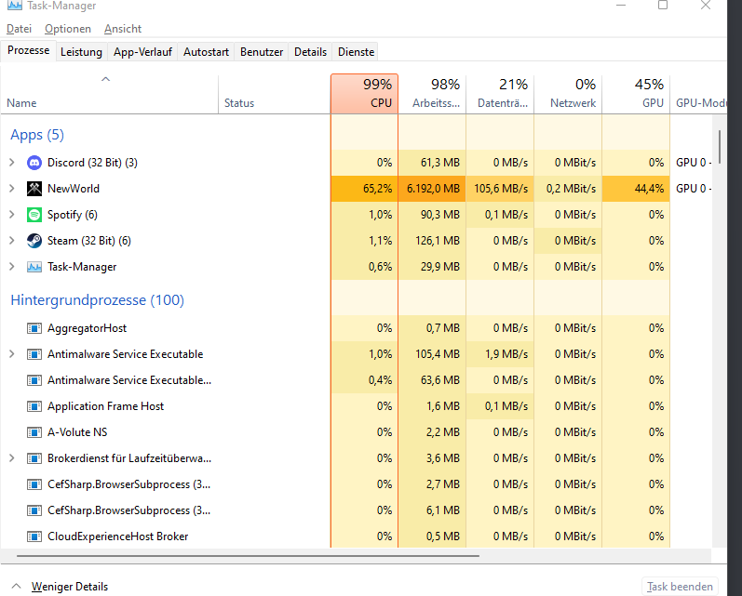The height and width of the screenshot is (596, 742).
Task: Click the horizontal scrollbar at the bottom
Action: click(x=248, y=556)
